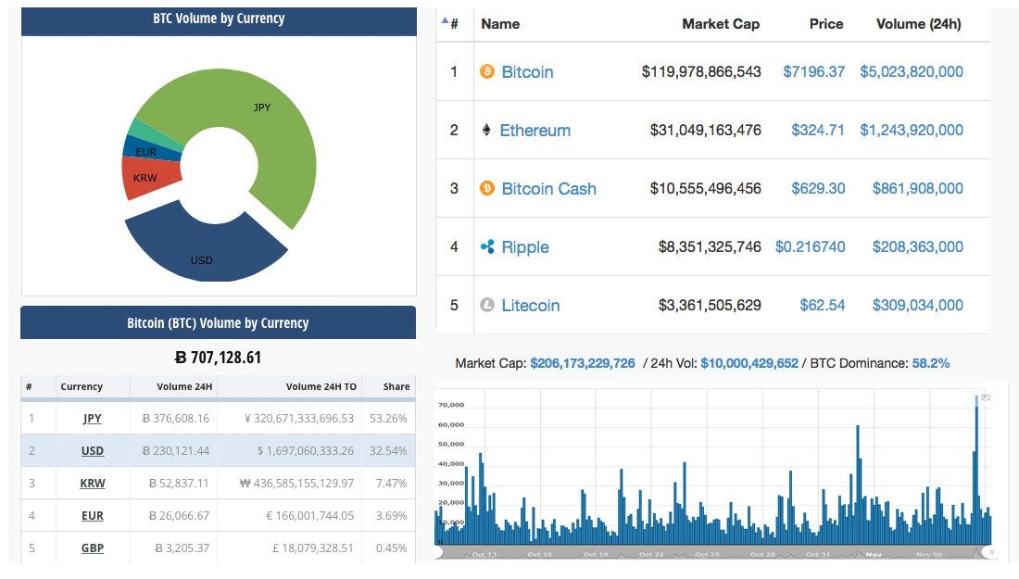Image resolution: width=1019 pixels, height=579 pixels.
Task: Click Ethereum 24h volume $1,243,920,000
Action: 912,130
